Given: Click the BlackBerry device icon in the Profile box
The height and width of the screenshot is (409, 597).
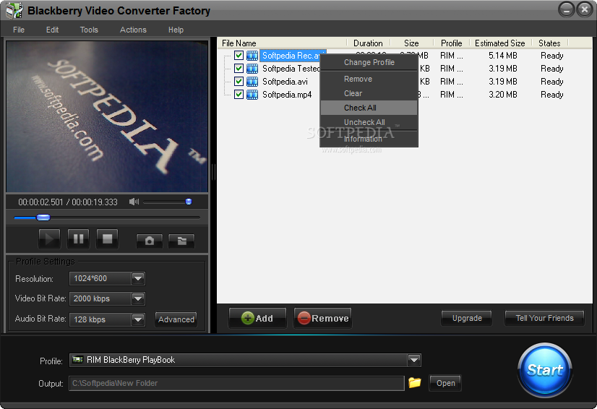Looking at the screenshot, I should pyautogui.click(x=77, y=359).
